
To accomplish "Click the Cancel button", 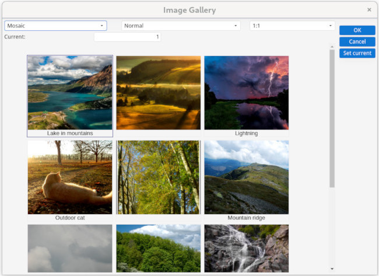I will click(357, 41).
